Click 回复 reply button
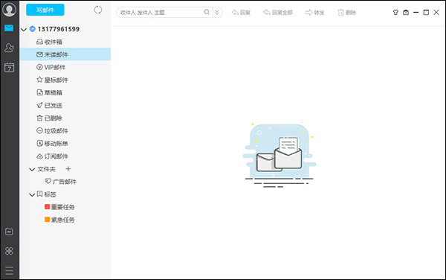Viewport: 446px width, 280px height. point(241,12)
